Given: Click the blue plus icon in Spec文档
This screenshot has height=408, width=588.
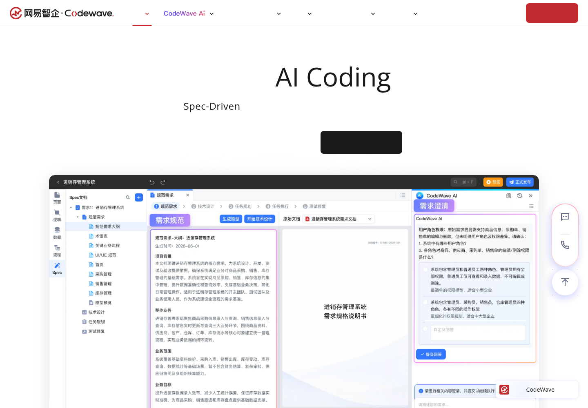Looking at the screenshot, I should click(x=139, y=197).
